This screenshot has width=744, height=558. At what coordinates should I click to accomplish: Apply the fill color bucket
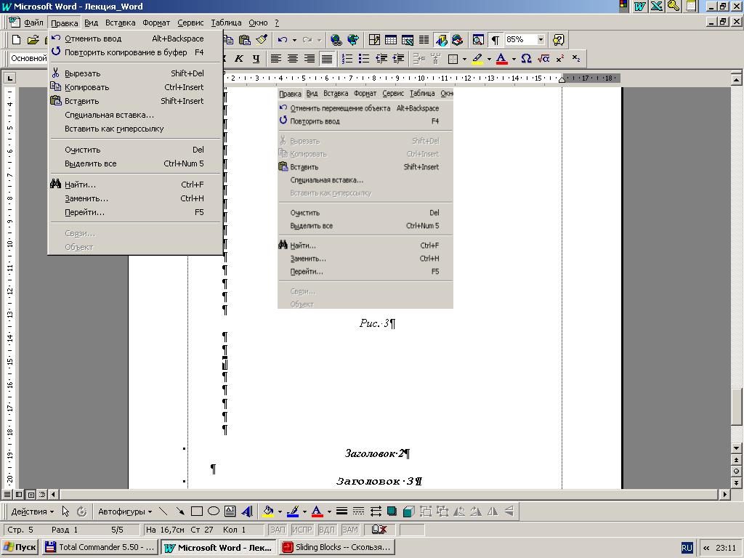tap(268, 511)
